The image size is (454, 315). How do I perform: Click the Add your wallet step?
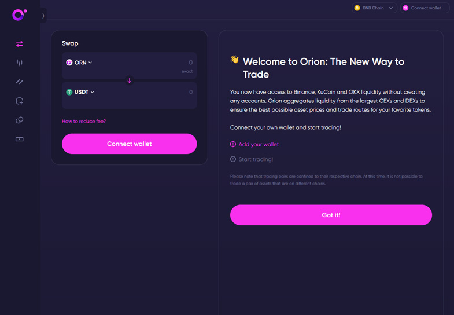pyautogui.click(x=254, y=144)
